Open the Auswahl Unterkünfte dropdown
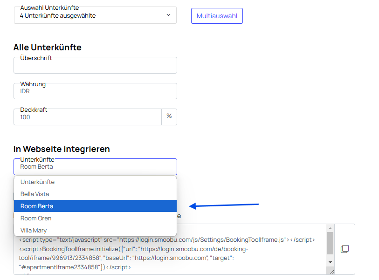This screenshot has height=280, width=379. pyautogui.click(x=95, y=15)
